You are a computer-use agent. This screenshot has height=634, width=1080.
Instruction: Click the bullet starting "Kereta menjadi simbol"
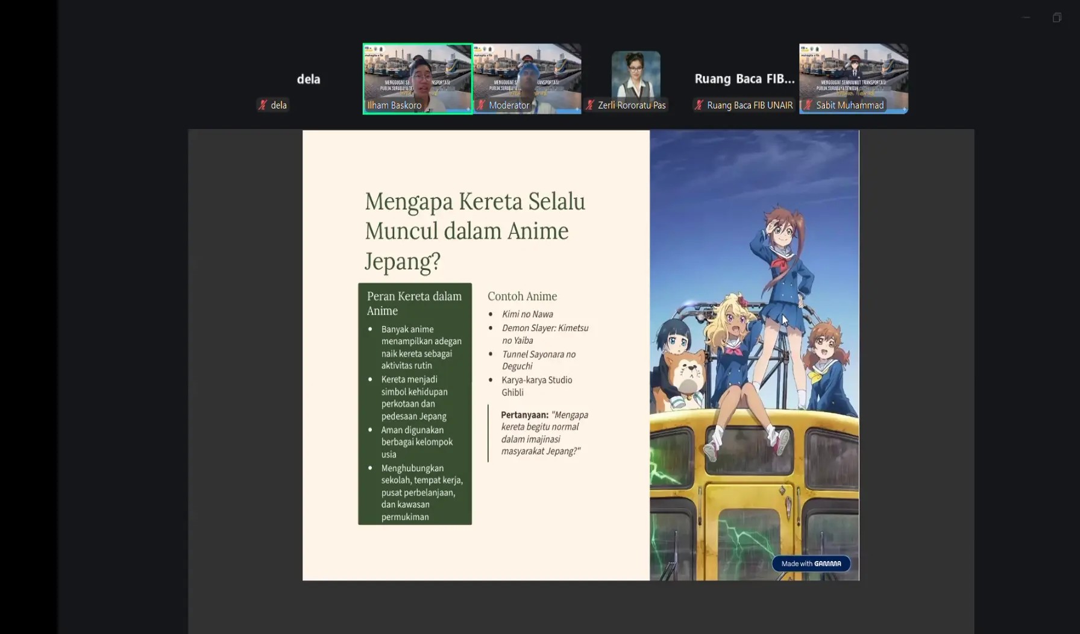415,398
